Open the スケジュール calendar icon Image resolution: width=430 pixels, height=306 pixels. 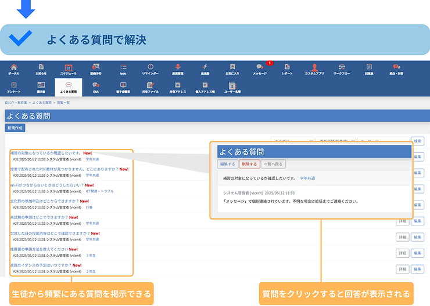pyautogui.click(x=68, y=69)
